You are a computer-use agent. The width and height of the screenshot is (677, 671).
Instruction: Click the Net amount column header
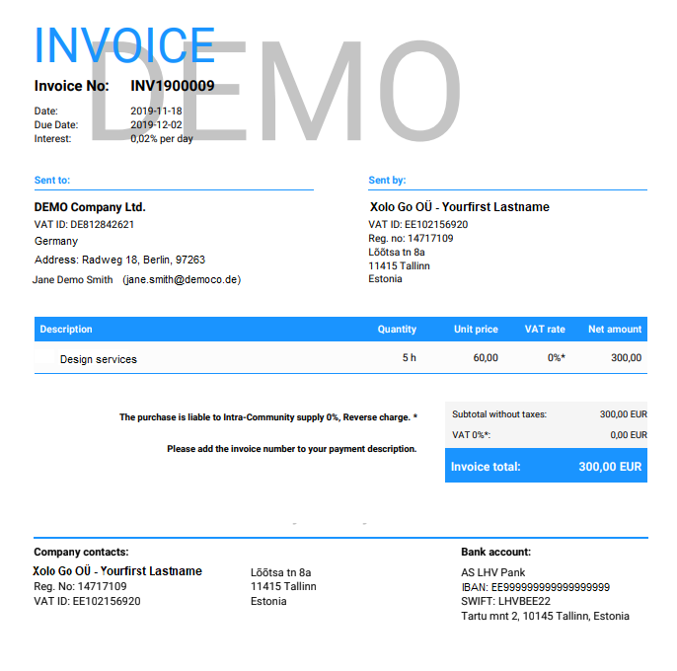tap(615, 330)
